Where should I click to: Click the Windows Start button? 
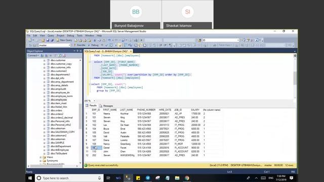[30, 178]
